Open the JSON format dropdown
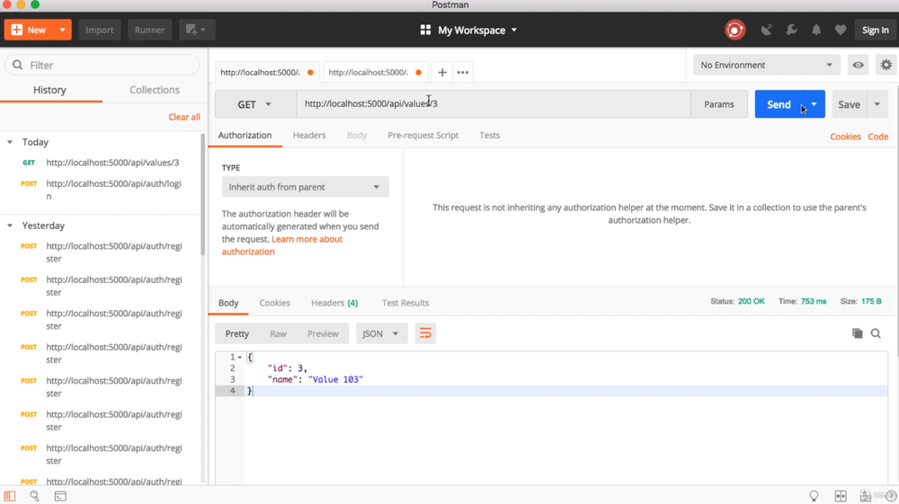The image size is (899, 504). tap(380, 333)
